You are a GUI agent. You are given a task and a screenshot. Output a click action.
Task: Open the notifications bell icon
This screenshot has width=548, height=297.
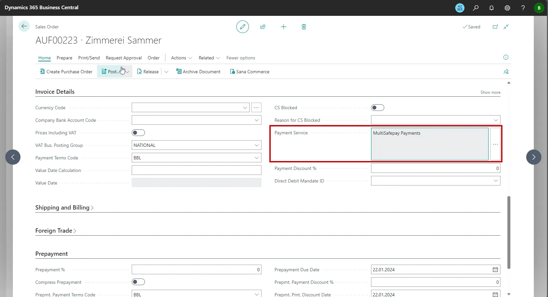492,8
